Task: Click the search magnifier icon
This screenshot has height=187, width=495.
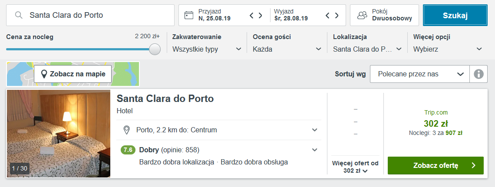Action: [19, 15]
